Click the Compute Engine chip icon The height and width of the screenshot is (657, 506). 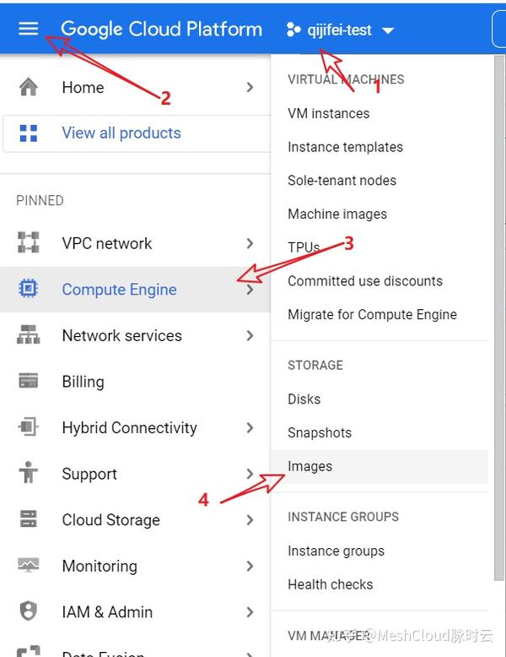[29, 290]
